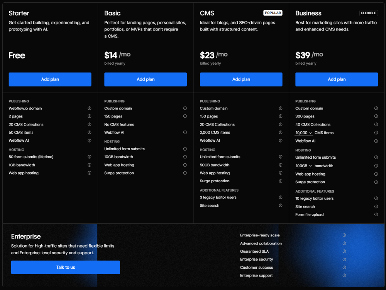Show info for Basic Surge protection
Screen dimensions: 386x290
185,173
